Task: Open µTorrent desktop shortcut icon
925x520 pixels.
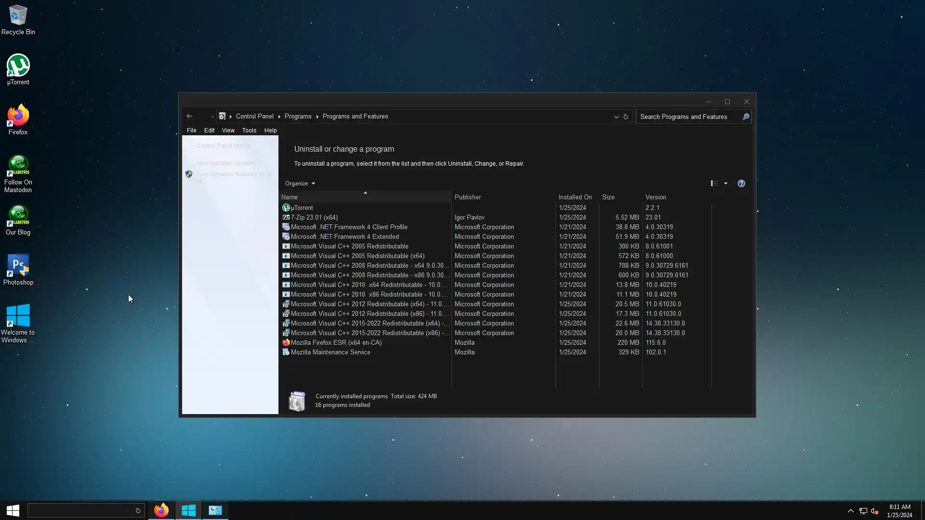Action: coord(18,66)
